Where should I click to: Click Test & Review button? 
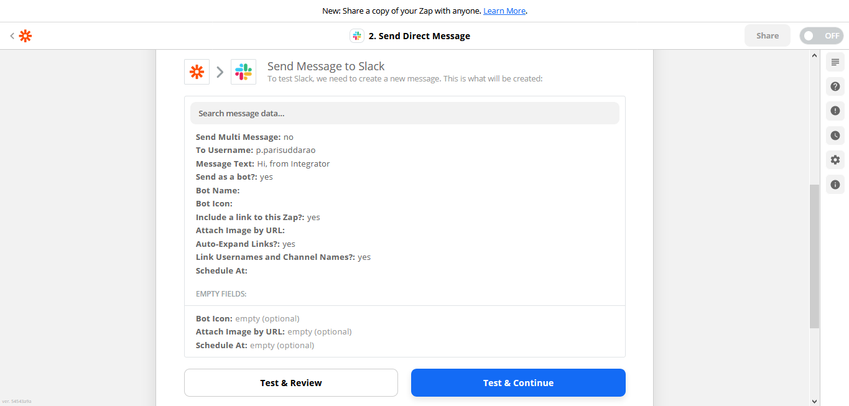coord(290,383)
